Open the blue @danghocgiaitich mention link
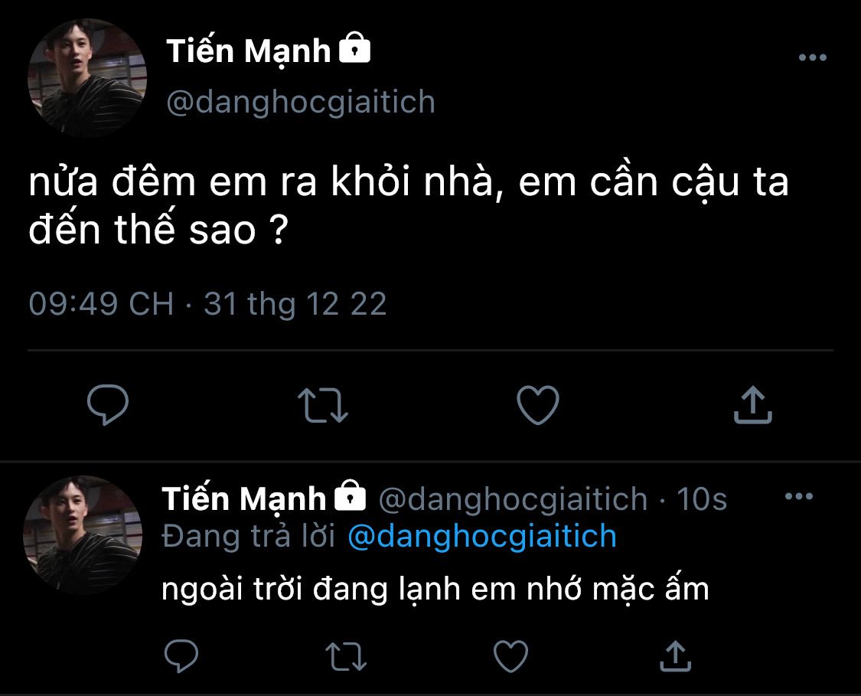This screenshot has height=696, width=861. coord(481,536)
